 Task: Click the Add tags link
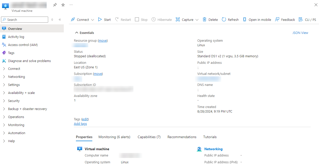pos(80,124)
